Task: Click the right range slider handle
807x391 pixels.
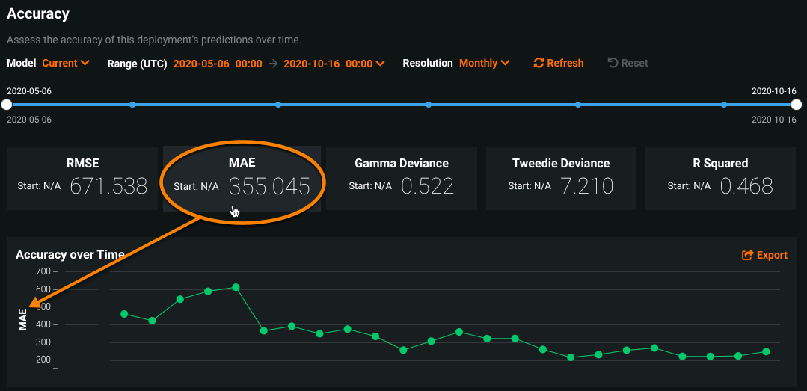Action: pyautogui.click(x=797, y=105)
